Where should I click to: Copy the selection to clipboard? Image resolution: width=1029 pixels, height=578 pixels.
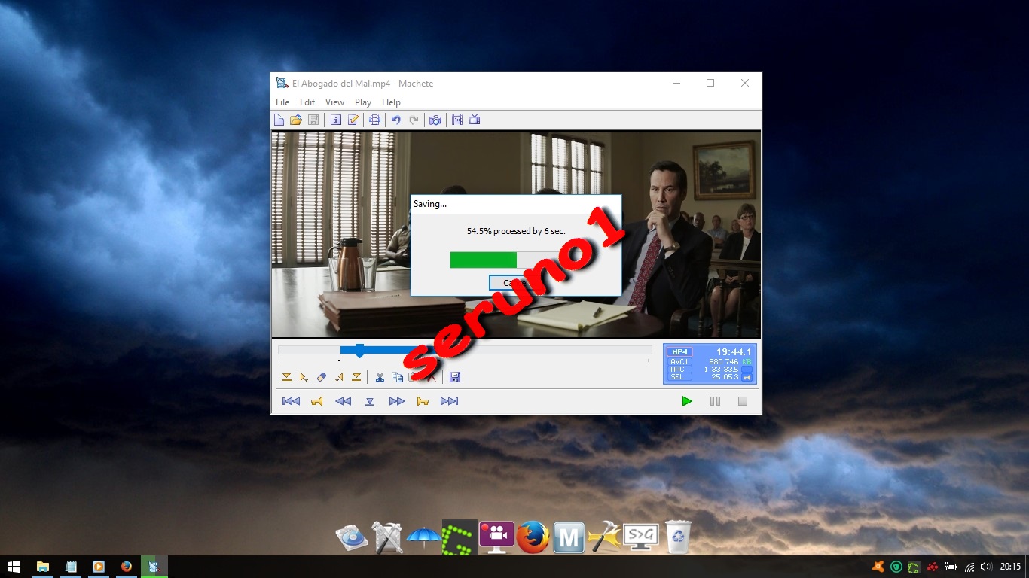[x=397, y=376]
